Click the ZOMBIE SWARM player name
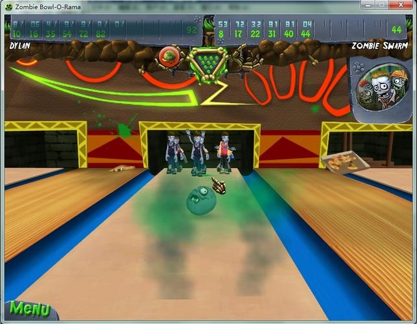 [379, 46]
